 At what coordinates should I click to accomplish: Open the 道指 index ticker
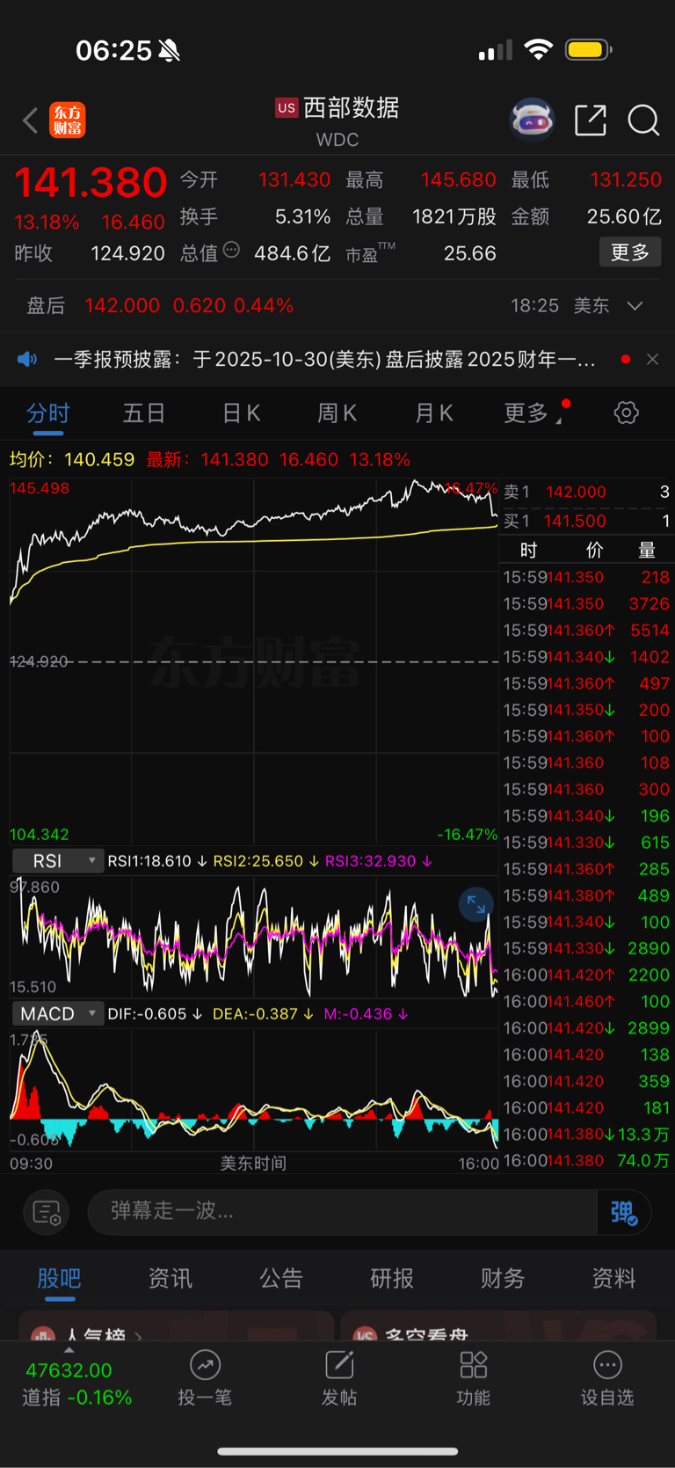[x=77, y=1384]
